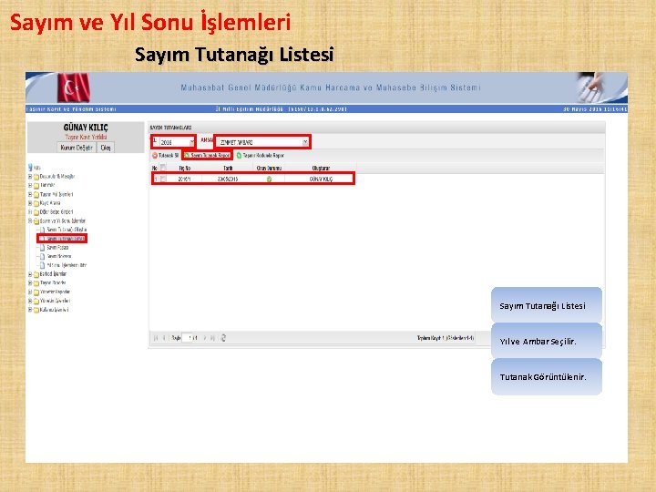Click the page number input field
The image size is (656, 492).
(187, 338)
